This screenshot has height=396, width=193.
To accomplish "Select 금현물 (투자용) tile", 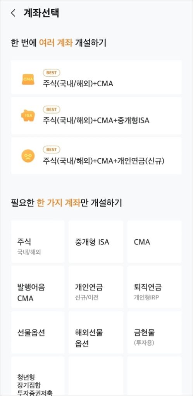I will click(x=155, y=332).
